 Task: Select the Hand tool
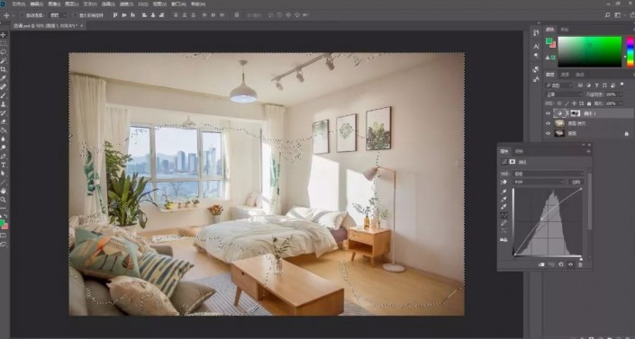coord(4,191)
